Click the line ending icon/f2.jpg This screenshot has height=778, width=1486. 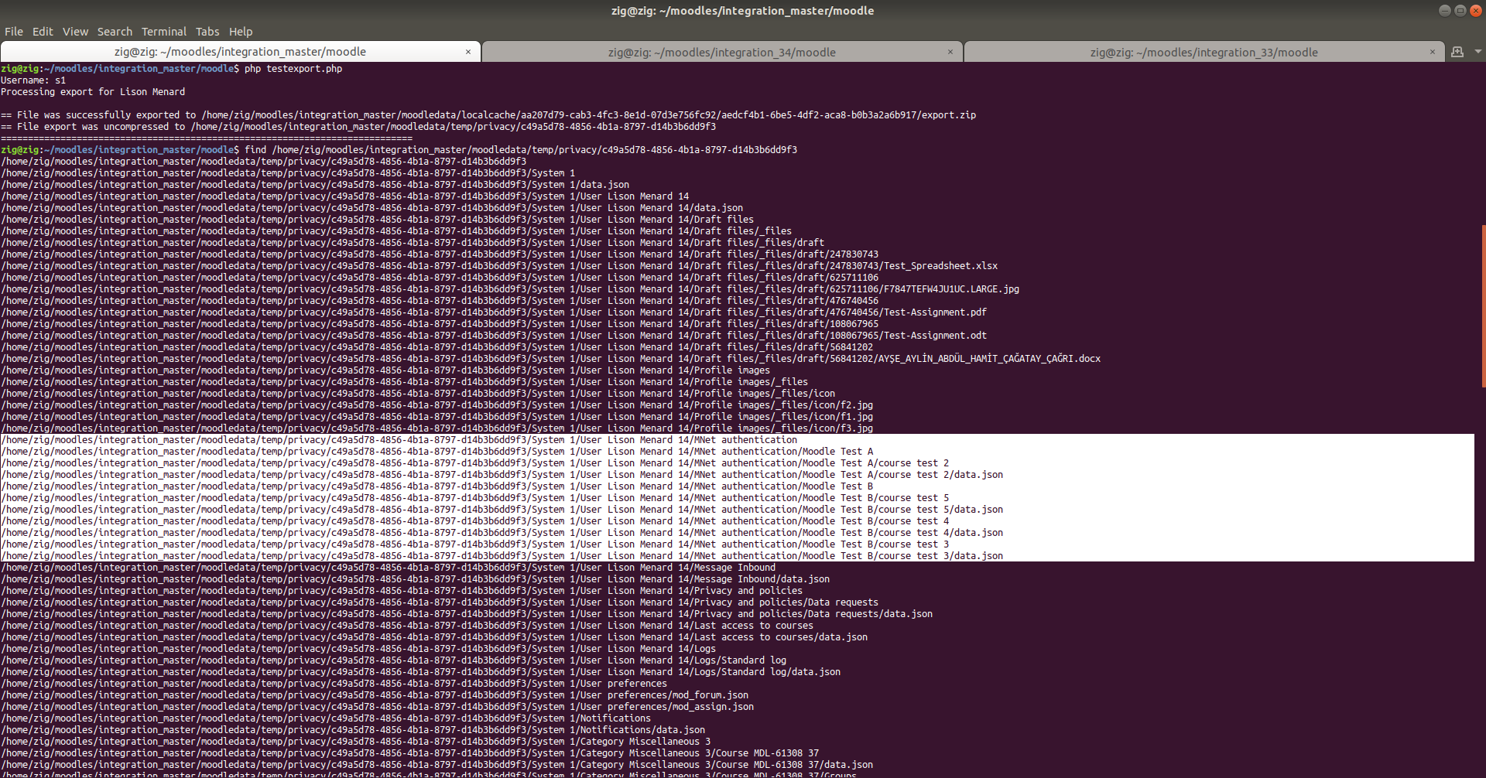tap(437, 405)
